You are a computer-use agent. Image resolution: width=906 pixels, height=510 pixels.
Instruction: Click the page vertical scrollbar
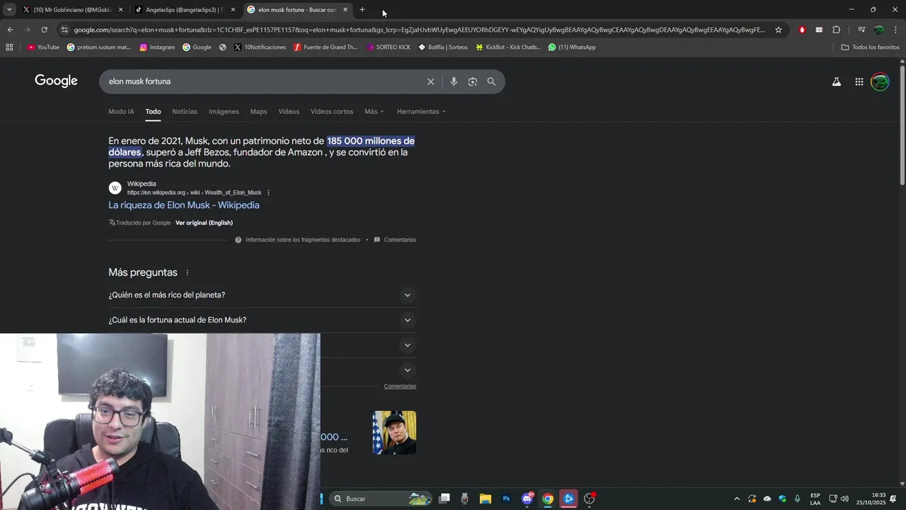[902, 124]
